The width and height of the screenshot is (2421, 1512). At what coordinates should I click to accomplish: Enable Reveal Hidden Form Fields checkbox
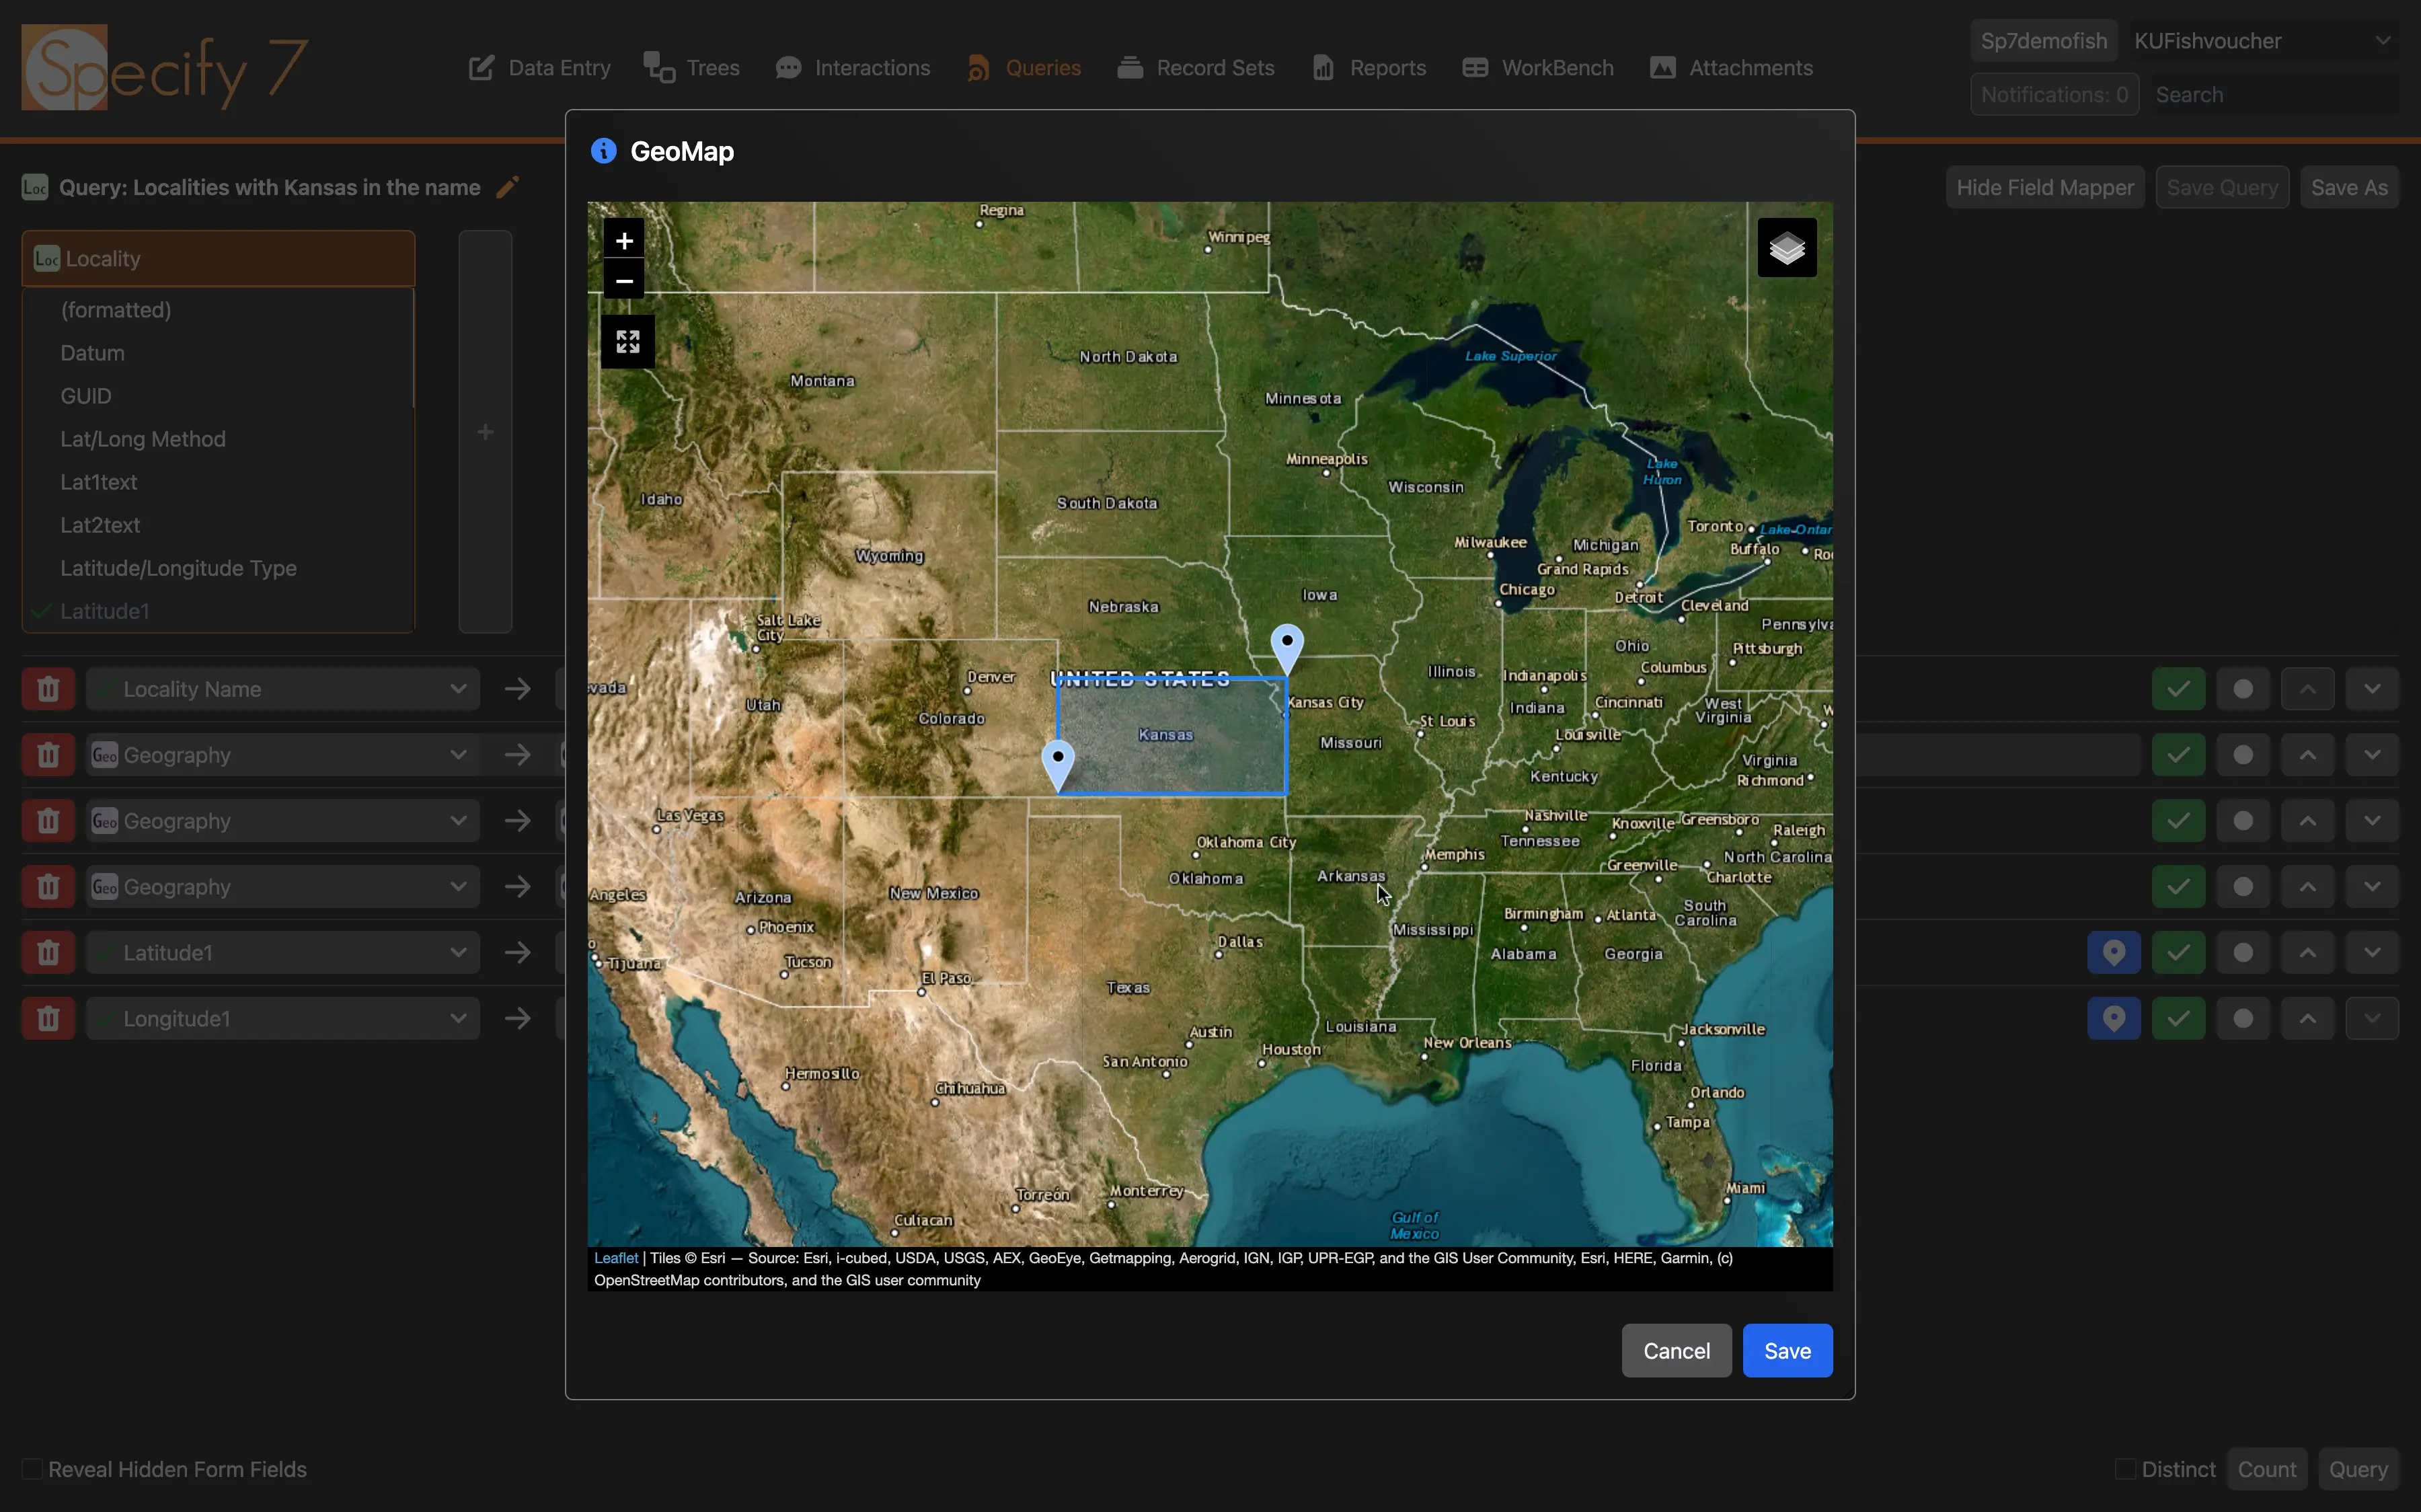(x=33, y=1469)
